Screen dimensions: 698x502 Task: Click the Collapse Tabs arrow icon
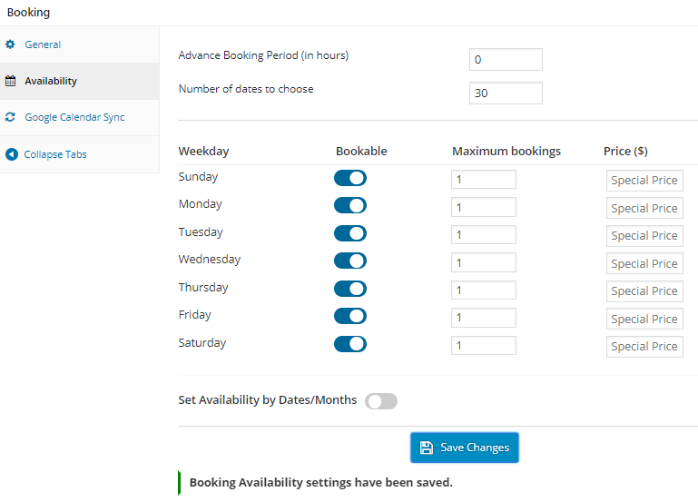tap(11, 154)
